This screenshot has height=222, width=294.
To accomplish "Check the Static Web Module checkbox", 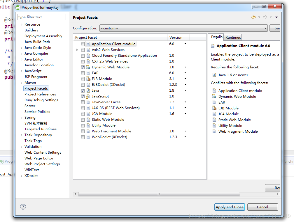I will 83,120.
